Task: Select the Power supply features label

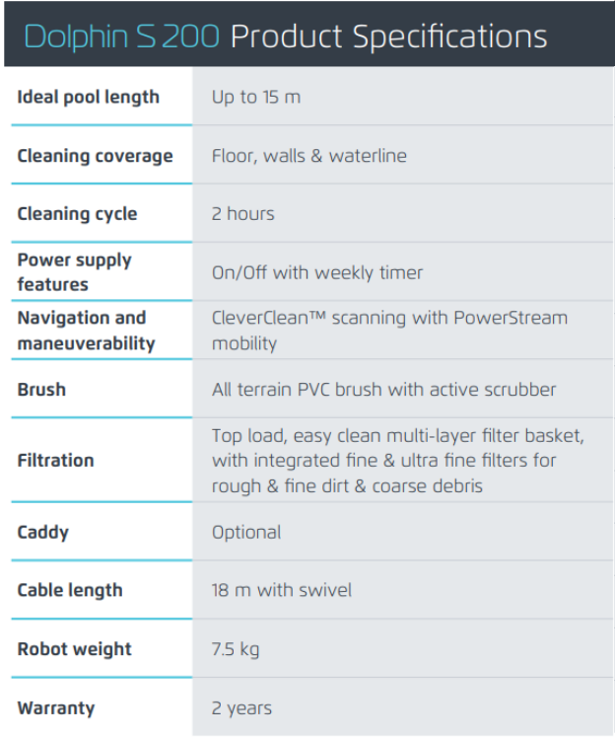Action: pos(74,272)
